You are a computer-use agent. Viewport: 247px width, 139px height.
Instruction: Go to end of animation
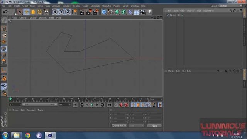click(x=109, y=105)
